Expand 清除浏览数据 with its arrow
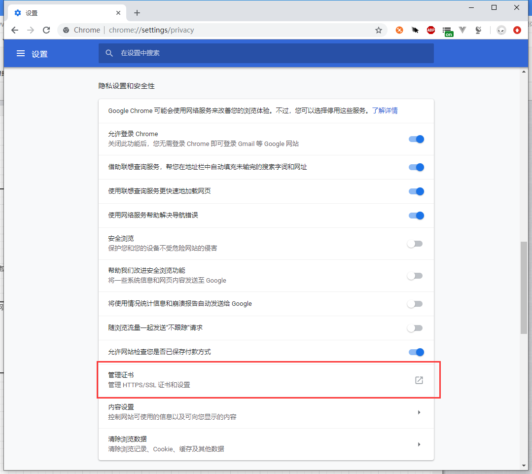 click(419, 444)
